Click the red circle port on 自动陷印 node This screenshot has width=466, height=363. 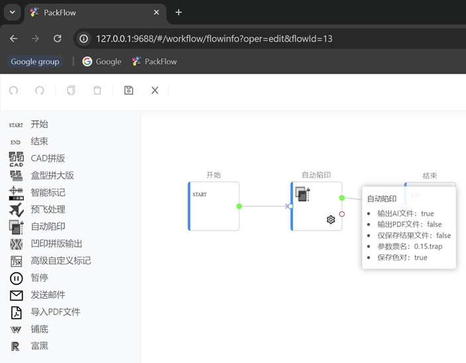click(342, 214)
